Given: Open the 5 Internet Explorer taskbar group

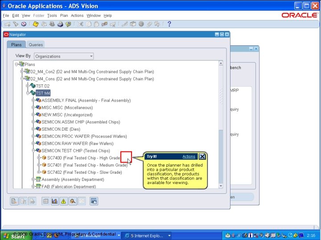Looking at the screenshot, I should 148,236.
